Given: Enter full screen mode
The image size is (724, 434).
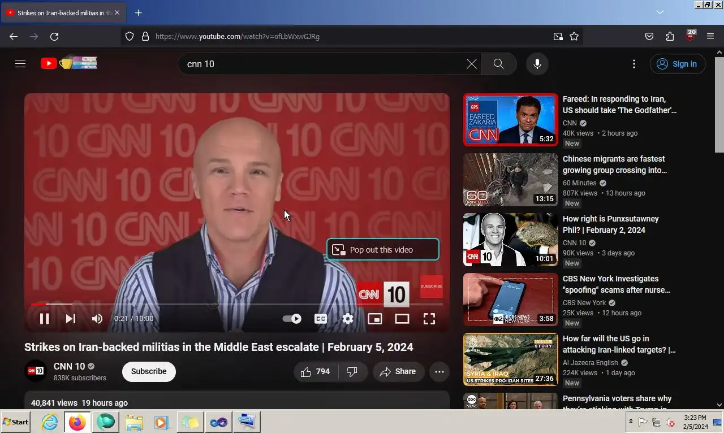Looking at the screenshot, I should pyautogui.click(x=429, y=319).
